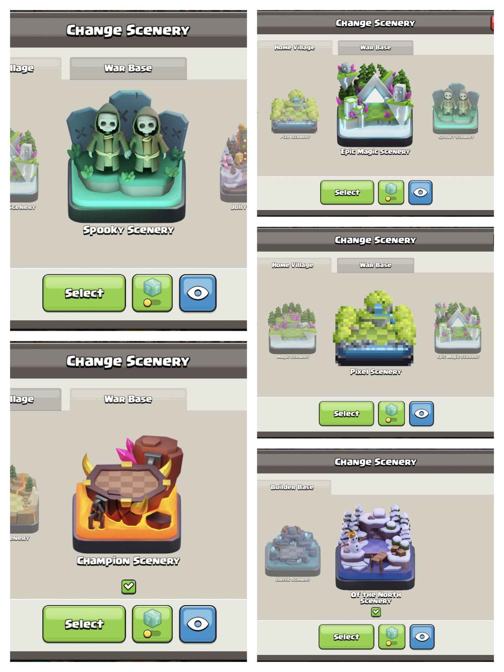Click eye preview button under Epic Magic Scenery
Screen dimensions: 504x672
[420, 192]
